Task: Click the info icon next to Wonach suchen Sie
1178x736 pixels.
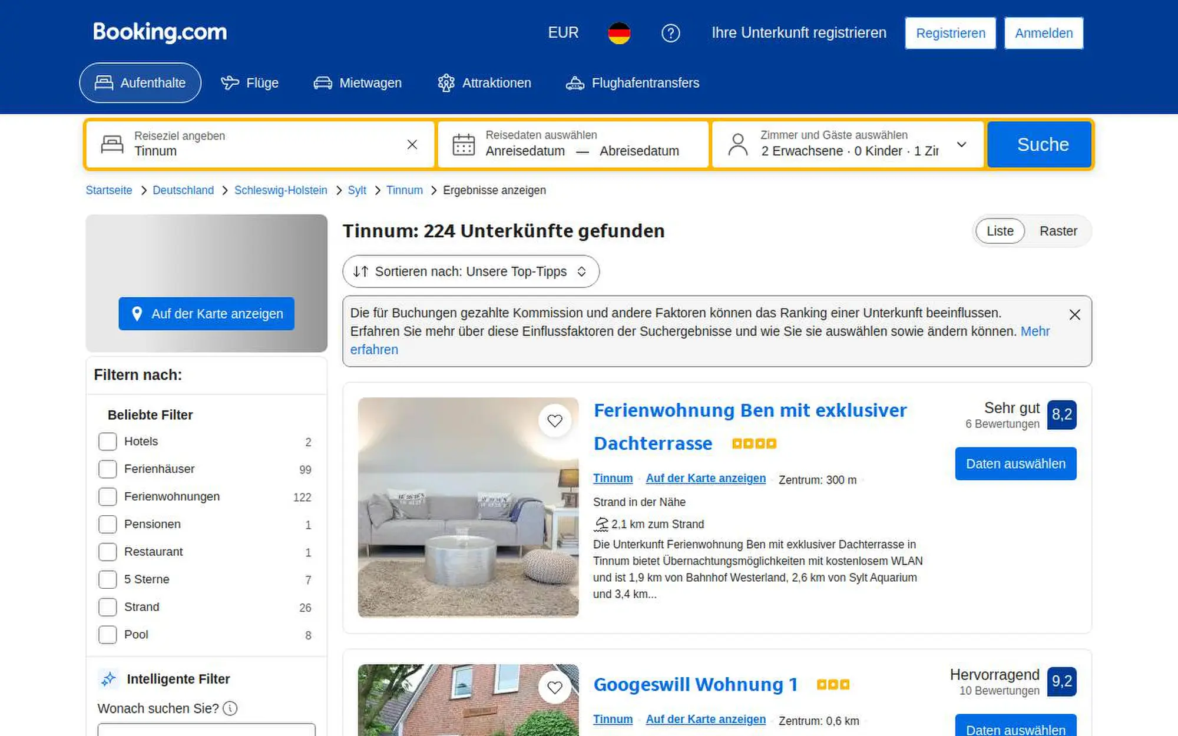Action: point(230,708)
